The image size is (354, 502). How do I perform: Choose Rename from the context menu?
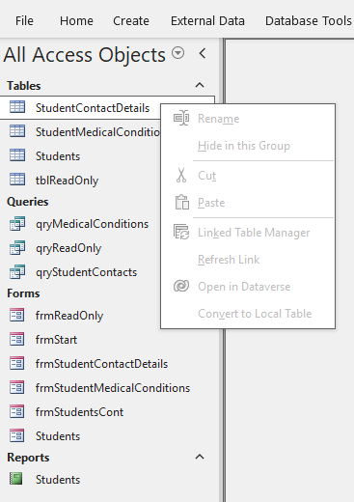point(248,119)
